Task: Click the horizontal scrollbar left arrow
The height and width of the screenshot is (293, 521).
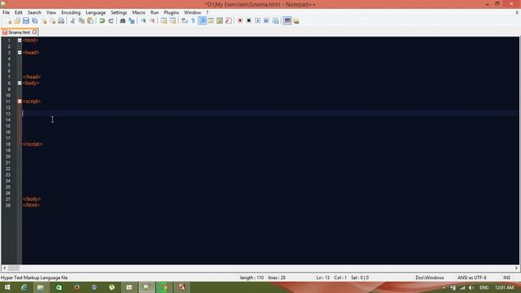Action: [x=4, y=268]
